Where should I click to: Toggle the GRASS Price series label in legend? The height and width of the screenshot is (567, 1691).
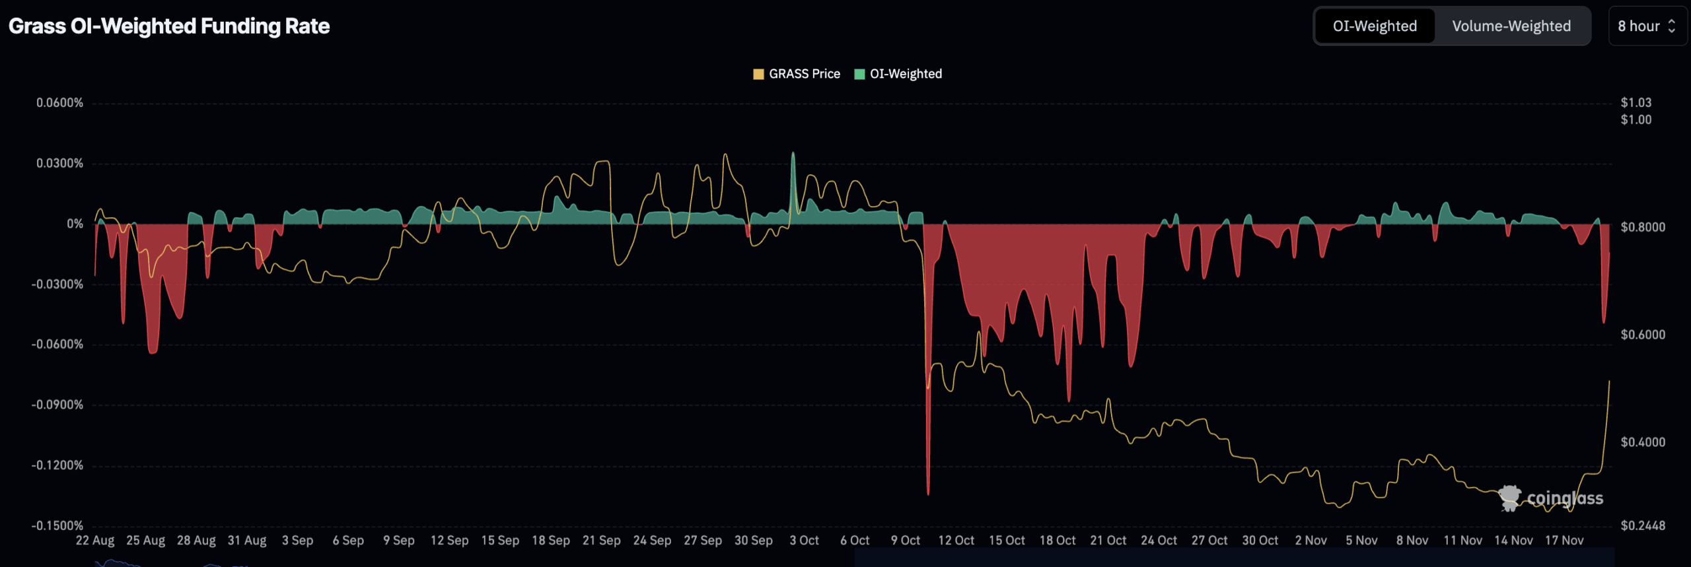point(804,74)
